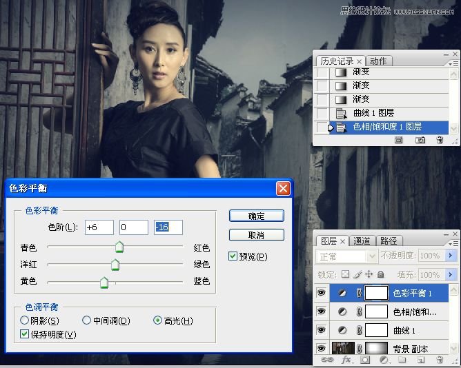Hide the 曲线 1 layer
The image size is (461, 368).
pos(322,330)
